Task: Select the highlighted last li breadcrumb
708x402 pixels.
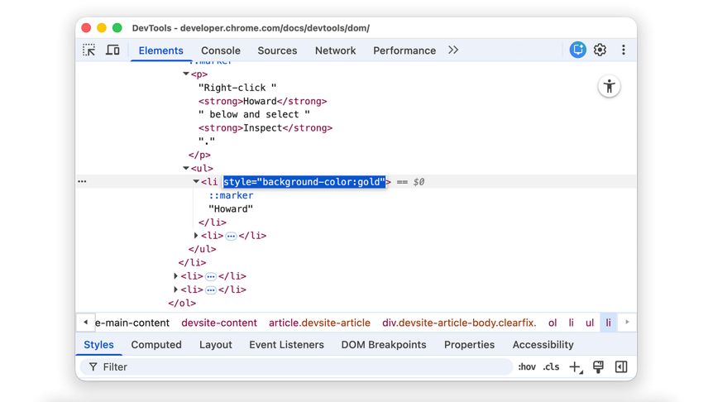Action: click(608, 323)
